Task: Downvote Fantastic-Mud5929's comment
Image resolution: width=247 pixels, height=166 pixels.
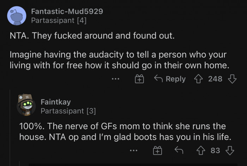Action: [232, 79]
